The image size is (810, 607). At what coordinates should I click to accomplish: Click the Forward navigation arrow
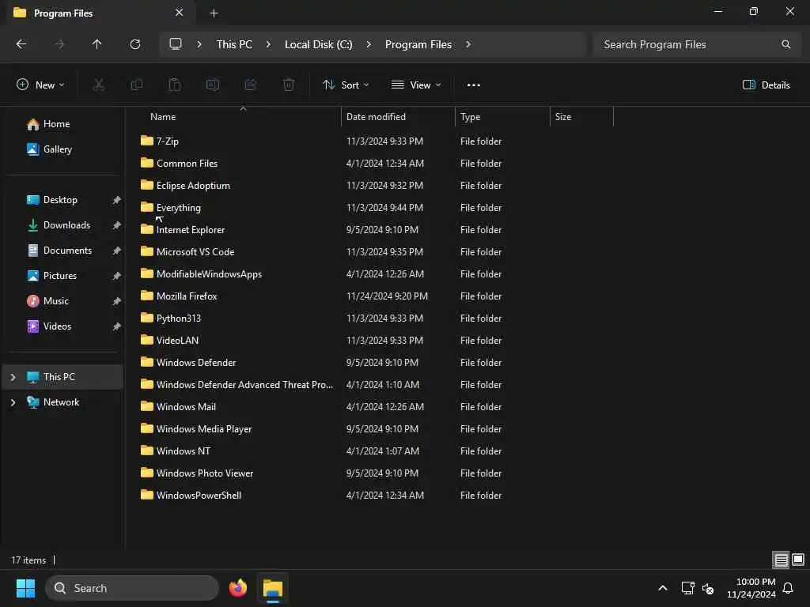point(59,44)
